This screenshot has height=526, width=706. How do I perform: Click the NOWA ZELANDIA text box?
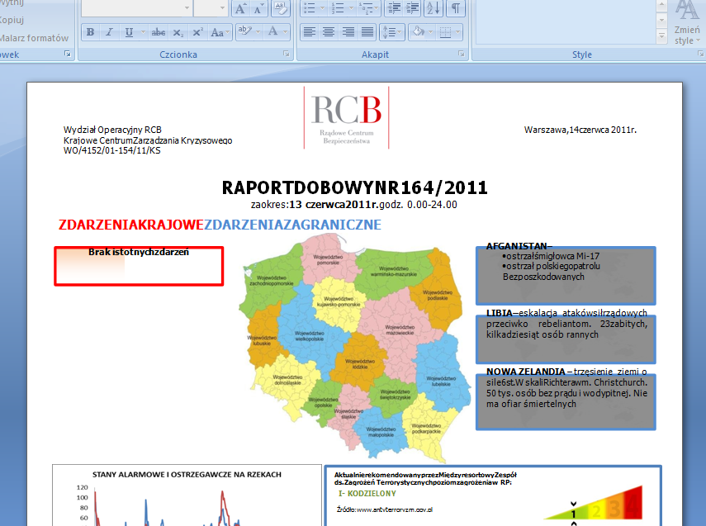point(566,401)
